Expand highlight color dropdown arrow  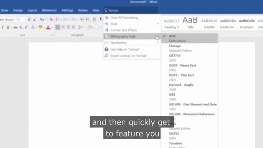44,28
